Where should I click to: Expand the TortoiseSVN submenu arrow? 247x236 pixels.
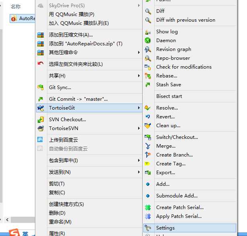139,128
